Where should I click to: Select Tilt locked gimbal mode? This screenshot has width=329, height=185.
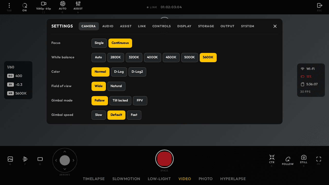click(120, 101)
